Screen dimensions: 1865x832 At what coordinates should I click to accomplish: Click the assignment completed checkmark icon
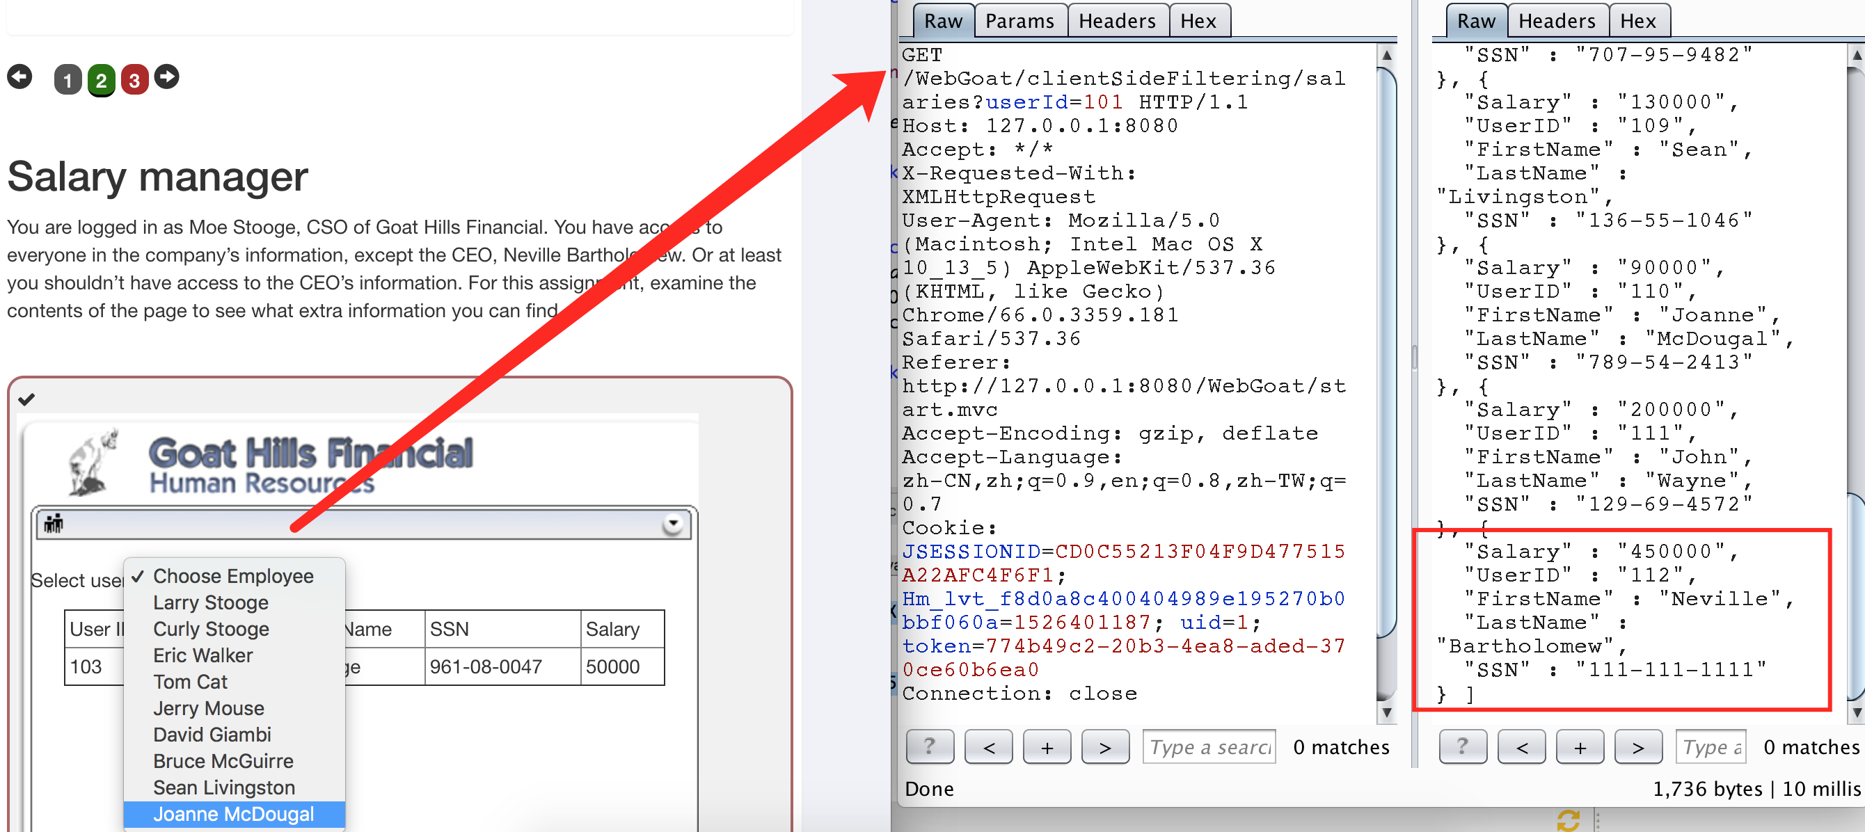tap(26, 399)
